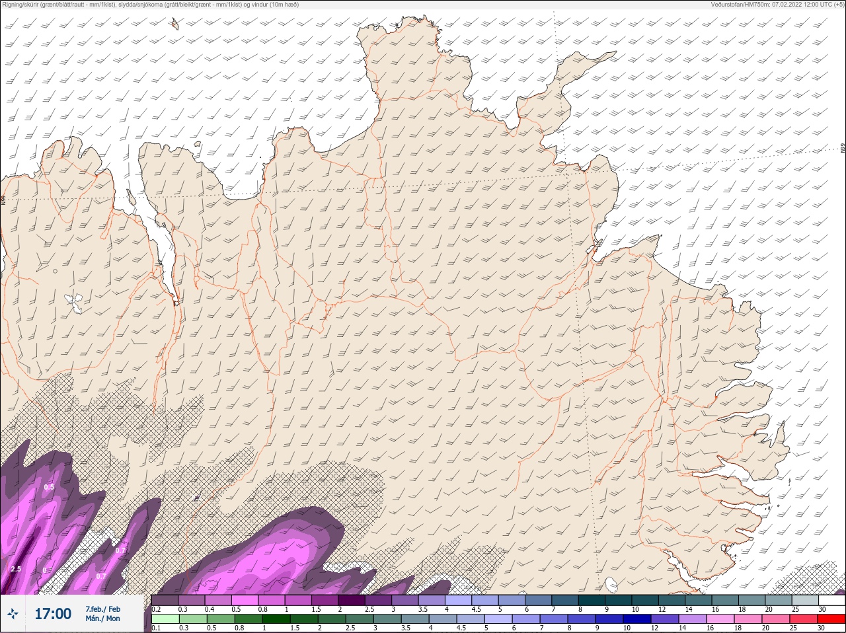Click the white legend swatch after 30

pos(832,600)
